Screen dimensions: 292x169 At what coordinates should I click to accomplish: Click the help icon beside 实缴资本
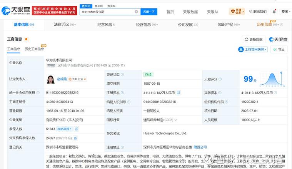(220, 93)
